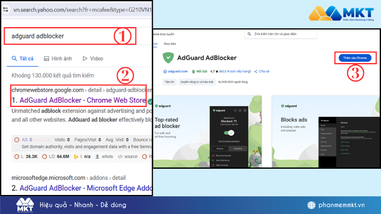
Task: Select the 'Actions' tab in AdGuard popup
Action: point(220,148)
